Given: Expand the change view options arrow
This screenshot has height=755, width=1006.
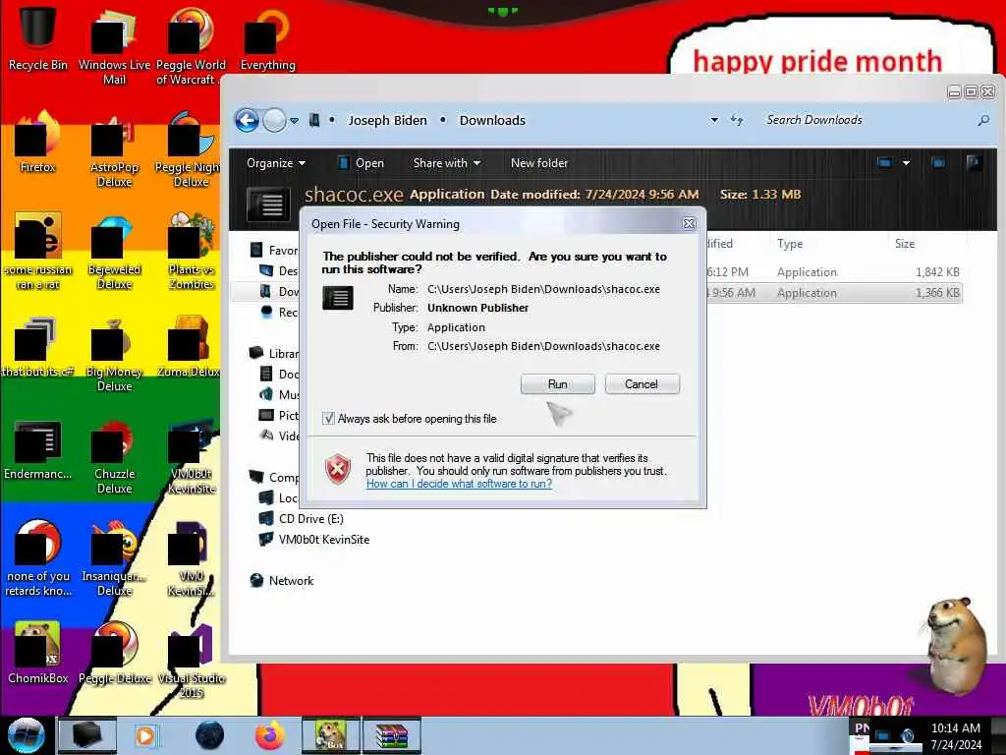Looking at the screenshot, I should tap(906, 163).
